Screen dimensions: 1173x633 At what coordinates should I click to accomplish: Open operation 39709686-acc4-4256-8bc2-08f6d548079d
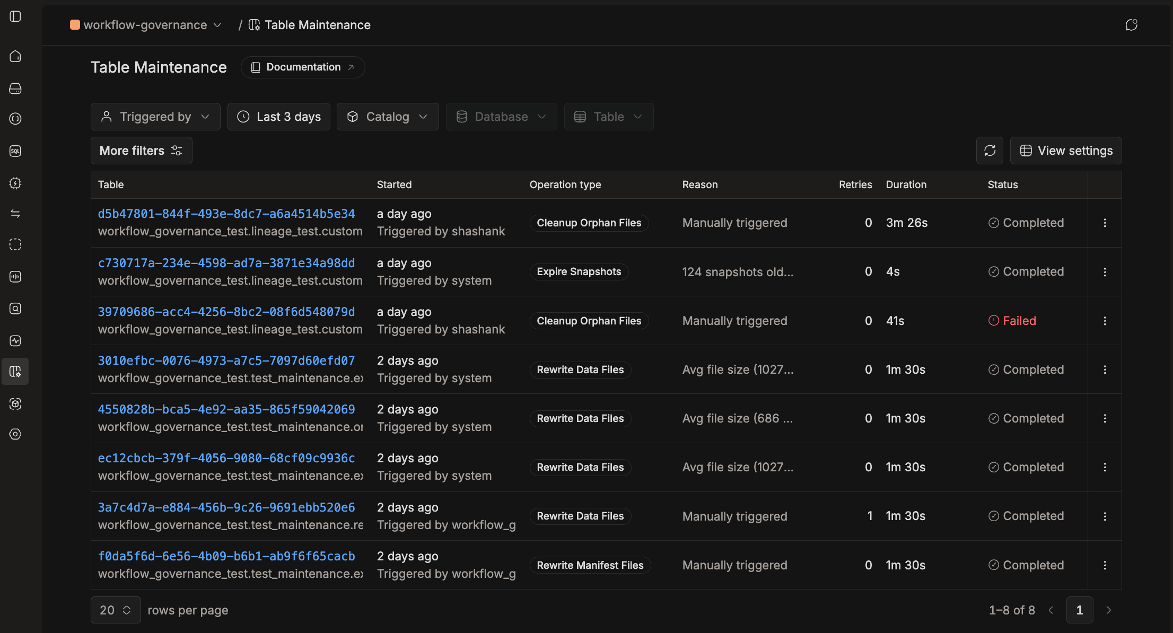[x=226, y=312]
